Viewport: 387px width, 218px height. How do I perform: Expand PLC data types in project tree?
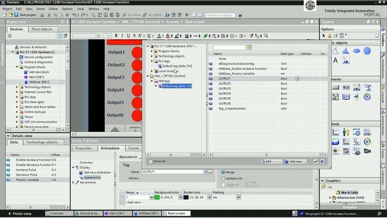[17, 102]
